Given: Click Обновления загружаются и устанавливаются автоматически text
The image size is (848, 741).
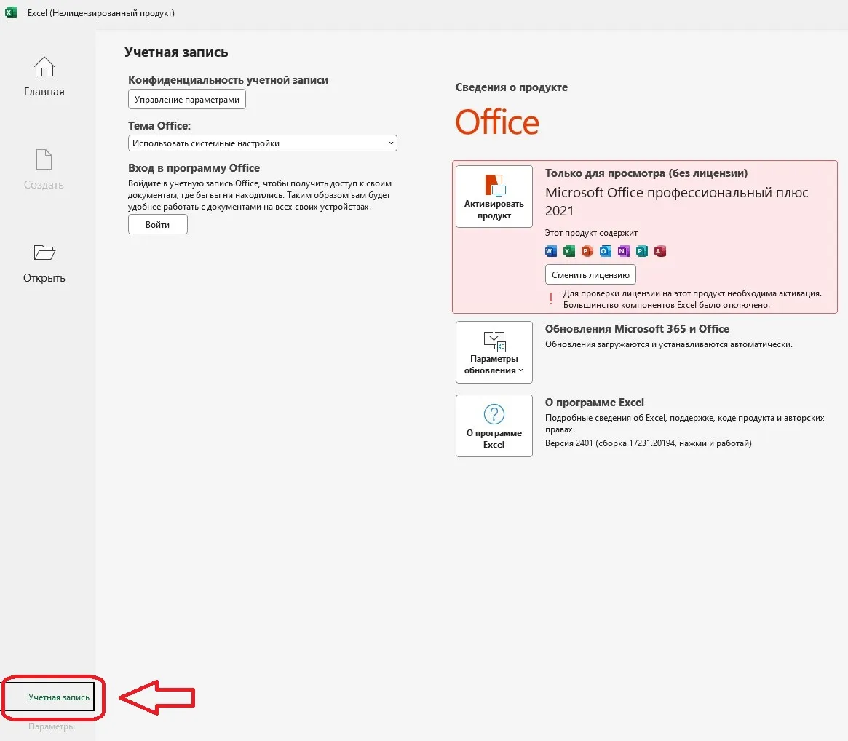Looking at the screenshot, I should click(x=669, y=344).
